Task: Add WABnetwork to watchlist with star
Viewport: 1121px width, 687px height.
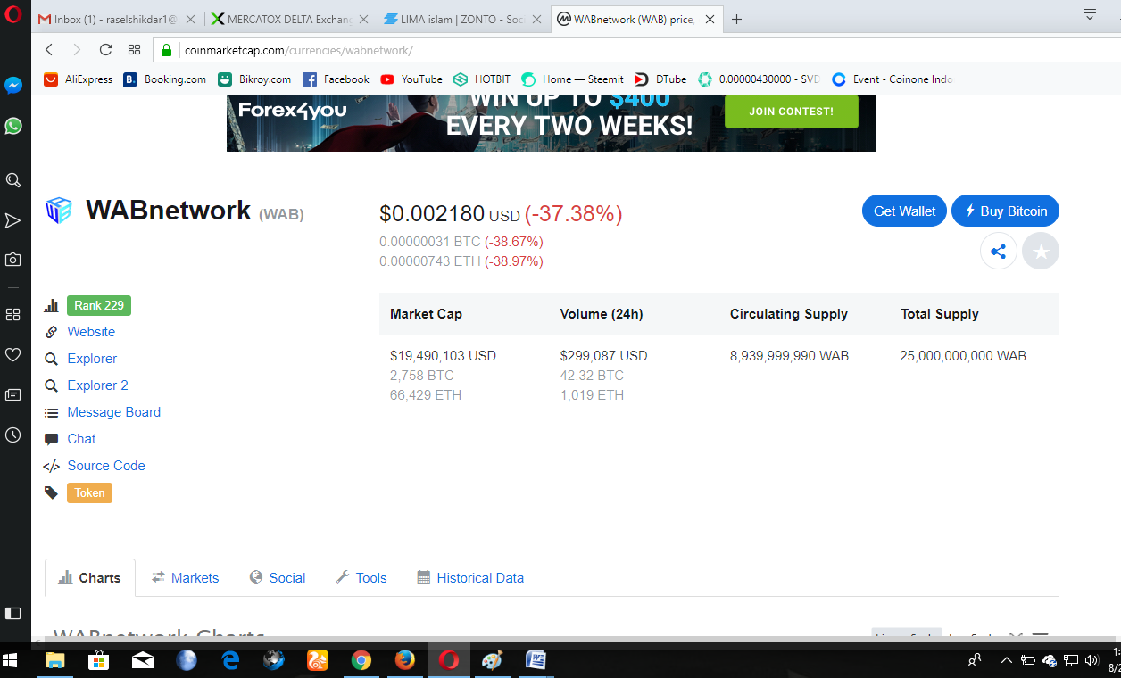Action: [1041, 252]
